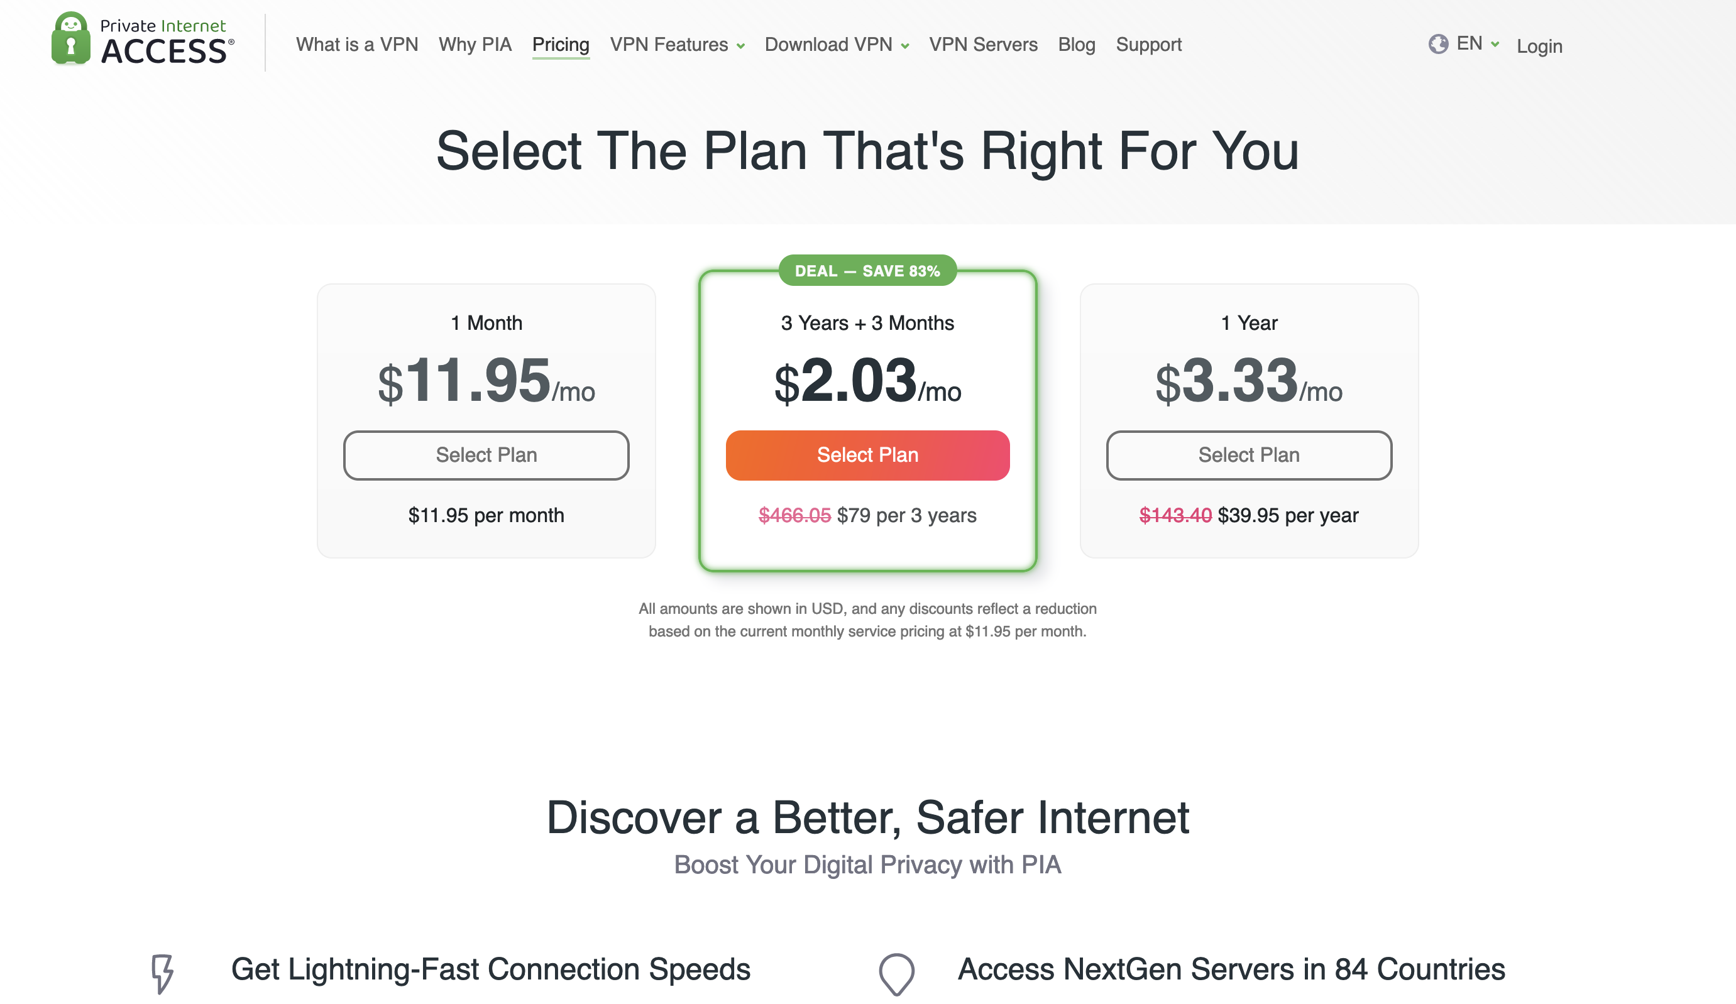Click the globe/language icon
The height and width of the screenshot is (1004, 1736).
[x=1436, y=44]
